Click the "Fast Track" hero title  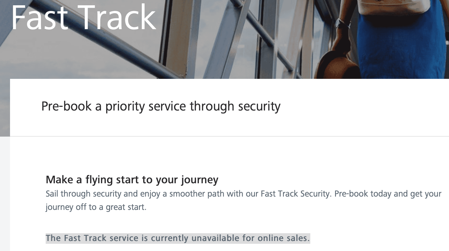[83, 17]
